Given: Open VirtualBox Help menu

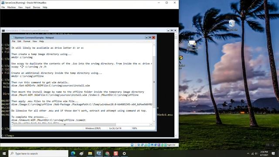Looking at the screenshot, I should click(x=45, y=7).
